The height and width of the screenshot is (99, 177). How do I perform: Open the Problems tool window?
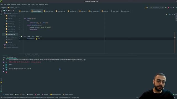coord(30,95)
